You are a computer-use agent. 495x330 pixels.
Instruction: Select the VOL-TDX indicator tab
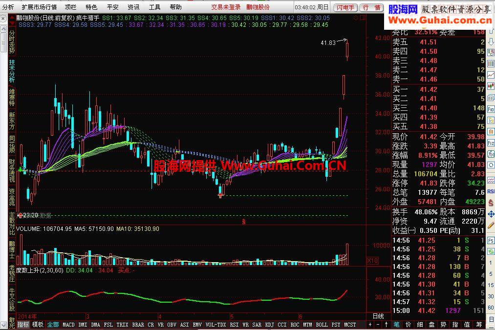pos(215,324)
